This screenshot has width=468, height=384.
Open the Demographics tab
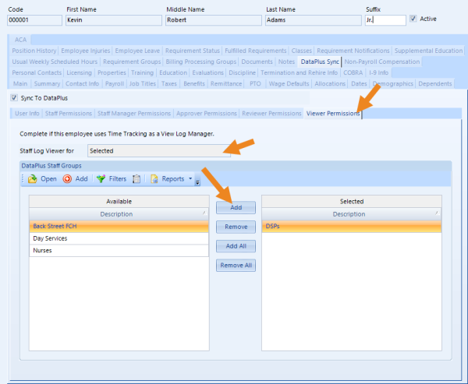(394, 83)
